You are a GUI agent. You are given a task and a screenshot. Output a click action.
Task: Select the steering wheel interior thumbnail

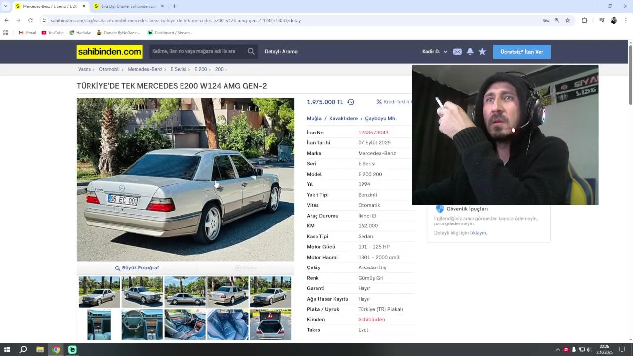click(x=142, y=324)
